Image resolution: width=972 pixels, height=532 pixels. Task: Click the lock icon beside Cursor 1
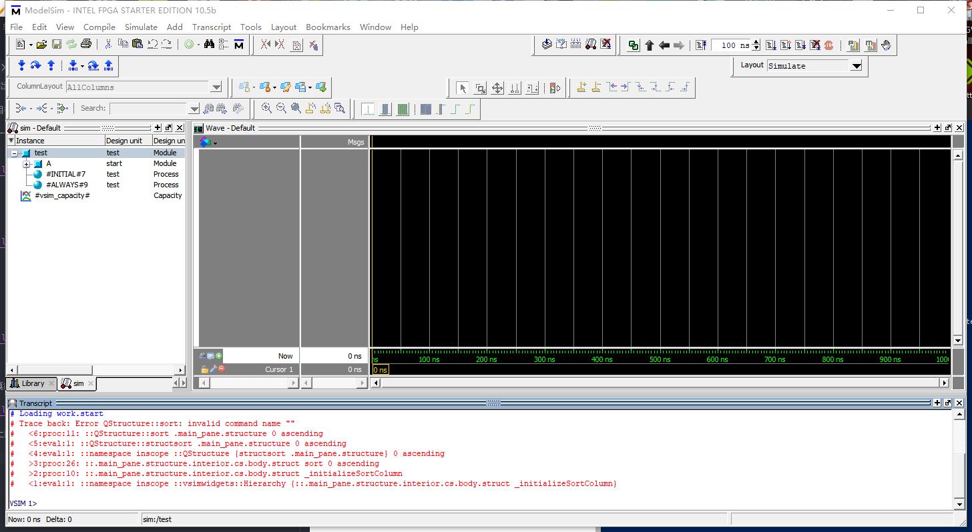204,369
